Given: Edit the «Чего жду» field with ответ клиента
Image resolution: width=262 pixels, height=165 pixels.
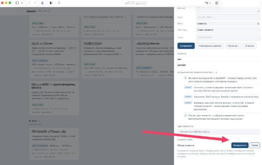Looking at the screenshot, I should click(x=228, y=30).
